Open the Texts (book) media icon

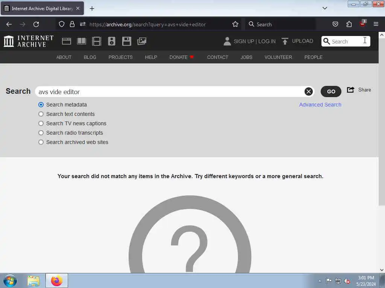pos(82,41)
